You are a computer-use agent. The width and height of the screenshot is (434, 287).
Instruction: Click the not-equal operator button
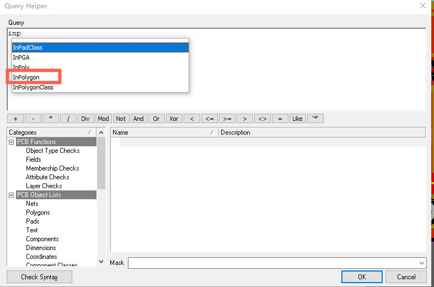[x=262, y=119]
